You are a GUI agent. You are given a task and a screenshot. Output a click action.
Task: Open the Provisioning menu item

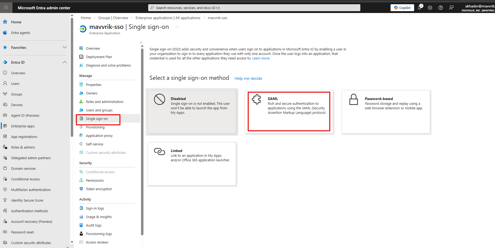click(95, 127)
